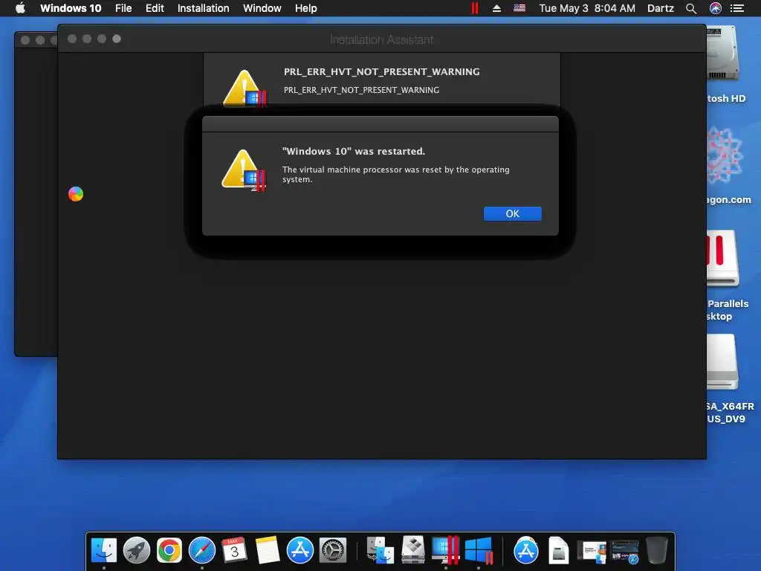Open Calendar from the Dock
761x571 pixels.
[234, 550]
